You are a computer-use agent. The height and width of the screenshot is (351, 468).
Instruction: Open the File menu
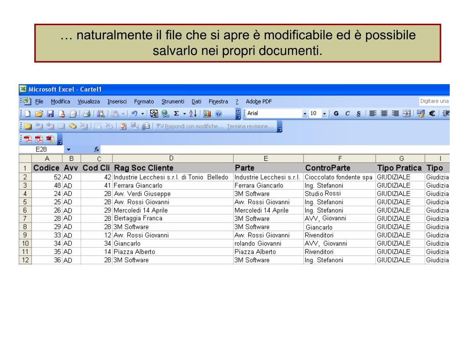(39, 101)
